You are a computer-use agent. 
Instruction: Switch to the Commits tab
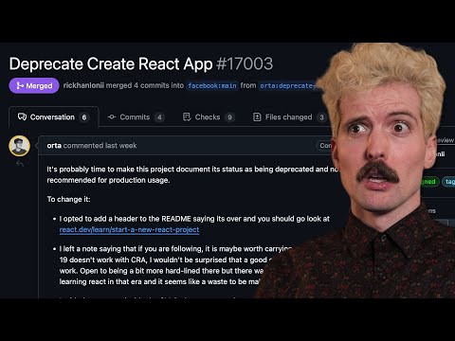click(136, 117)
